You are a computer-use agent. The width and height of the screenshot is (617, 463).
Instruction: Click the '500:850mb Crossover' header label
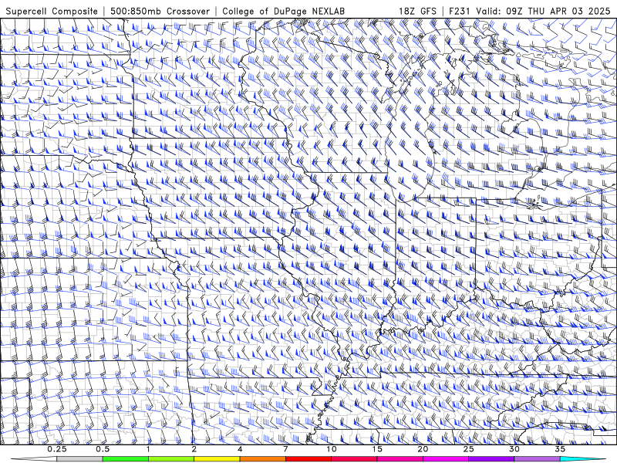[x=160, y=11]
